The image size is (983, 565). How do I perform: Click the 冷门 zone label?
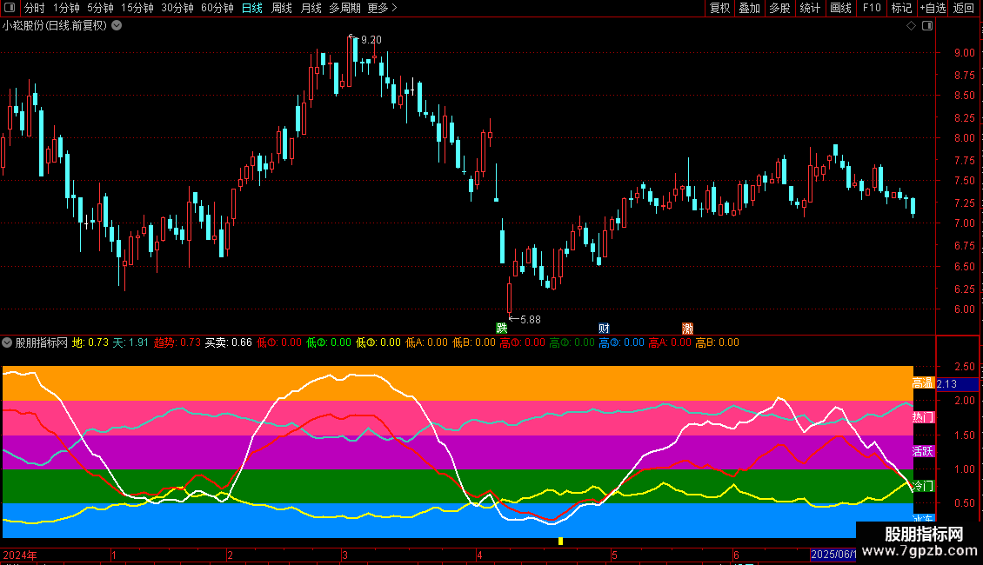pos(923,485)
